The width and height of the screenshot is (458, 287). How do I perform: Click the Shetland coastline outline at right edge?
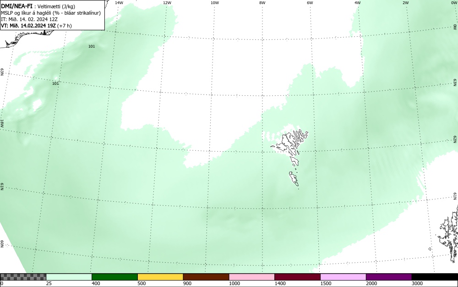pyautogui.click(x=448, y=234)
